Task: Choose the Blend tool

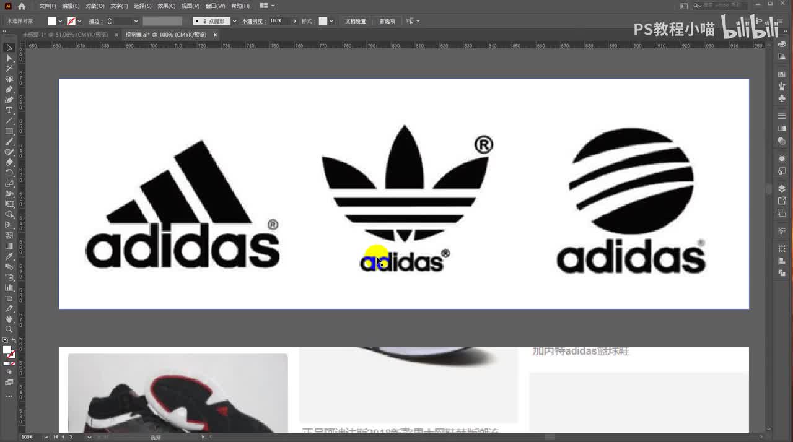Action: point(9,267)
